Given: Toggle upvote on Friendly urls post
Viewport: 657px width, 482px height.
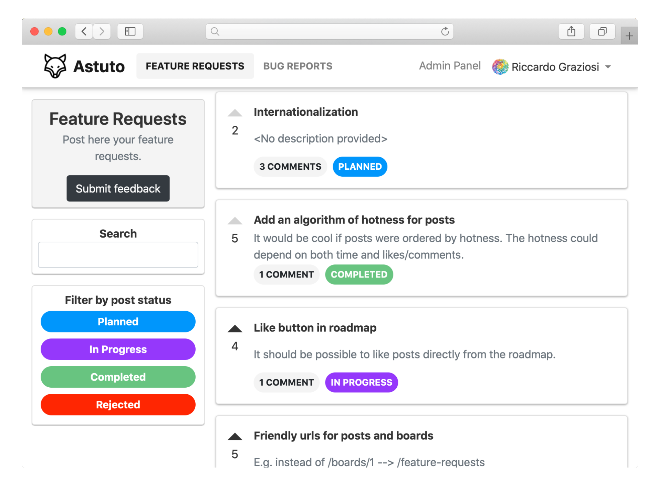Looking at the screenshot, I should click(x=235, y=437).
